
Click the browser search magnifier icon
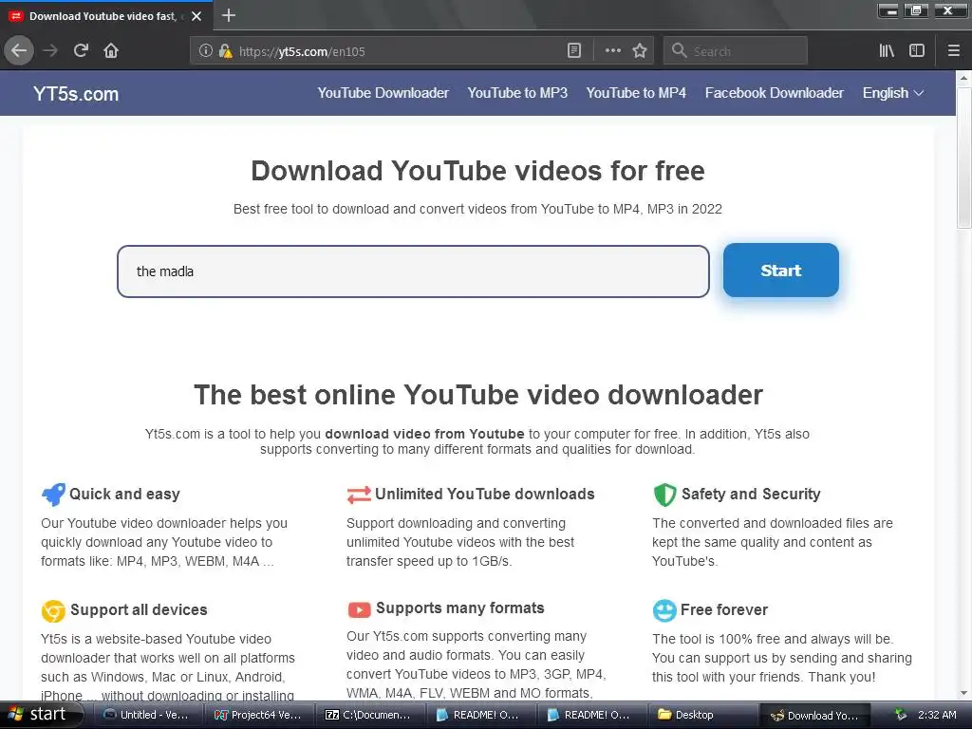point(680,51)
